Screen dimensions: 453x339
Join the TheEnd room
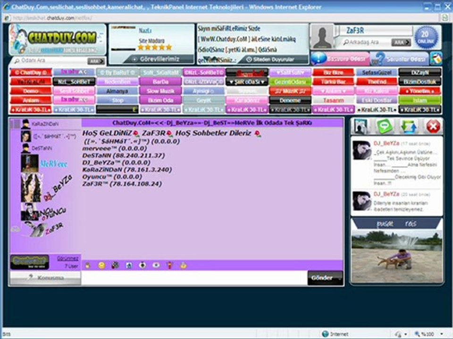(x=377, y=82)
